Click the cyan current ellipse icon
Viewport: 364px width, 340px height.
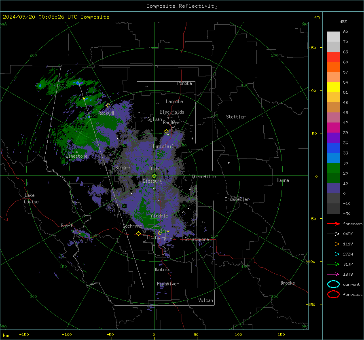click(x=333, y=284)
